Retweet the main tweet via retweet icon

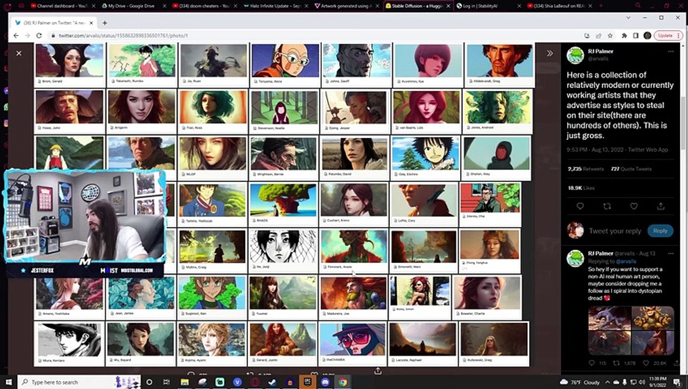(x=607, y=206)
